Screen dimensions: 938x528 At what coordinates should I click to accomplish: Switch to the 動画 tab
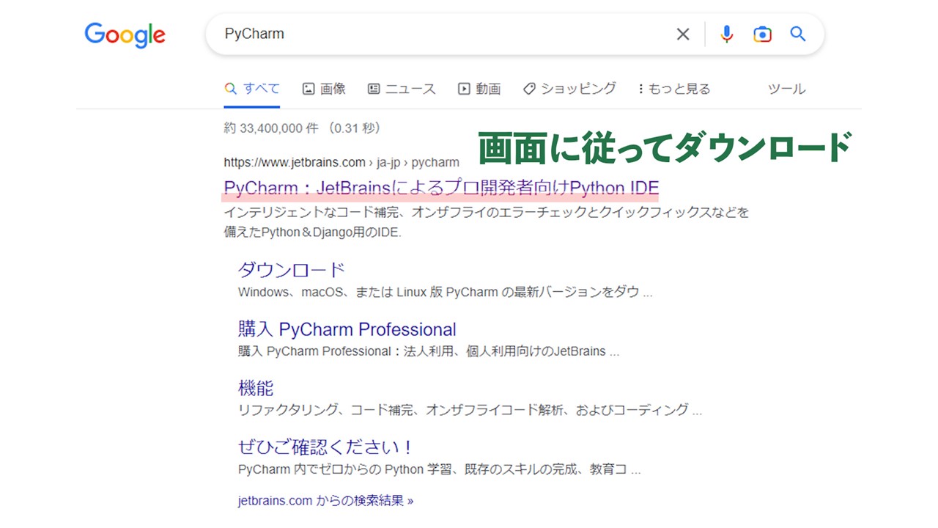(x=479, y=89)
